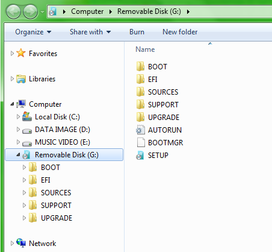
Task: Open the Share with dropdown menu
Action: [90, 32]
